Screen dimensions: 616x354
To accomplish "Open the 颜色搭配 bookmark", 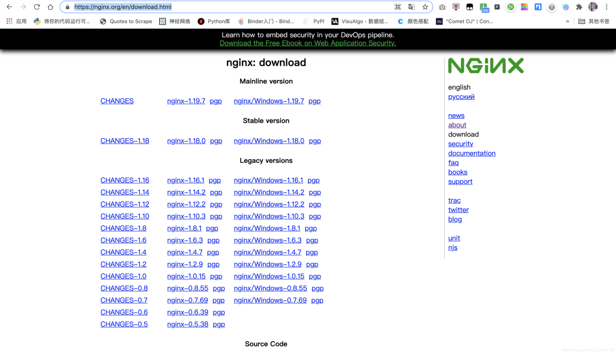I will click(413, 21).
